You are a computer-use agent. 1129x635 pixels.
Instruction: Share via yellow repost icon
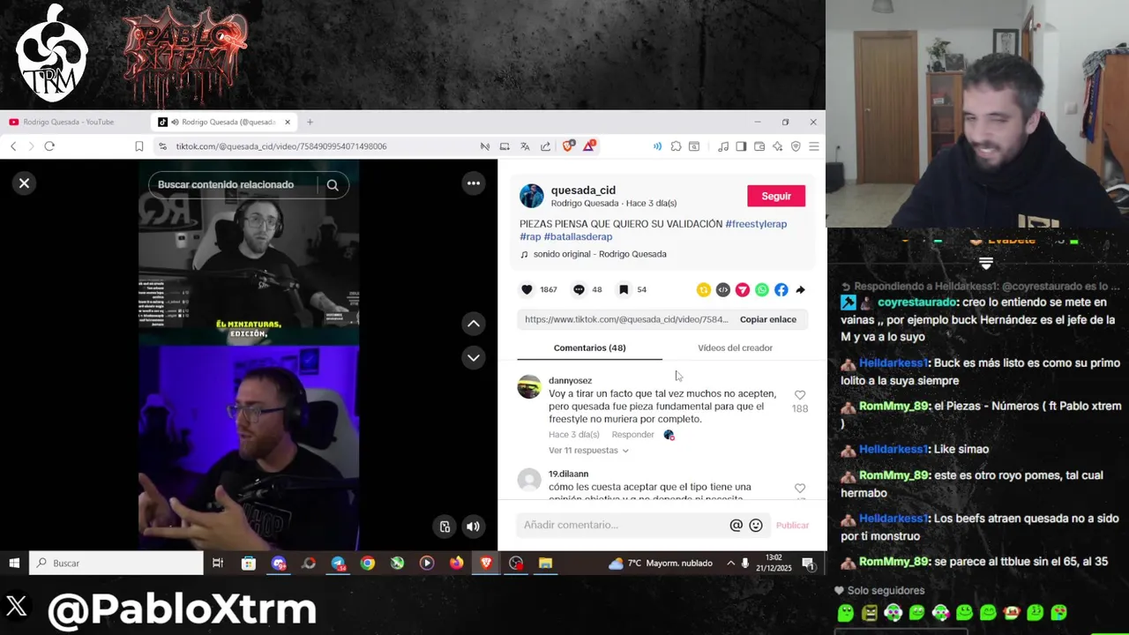click(703, 289)
